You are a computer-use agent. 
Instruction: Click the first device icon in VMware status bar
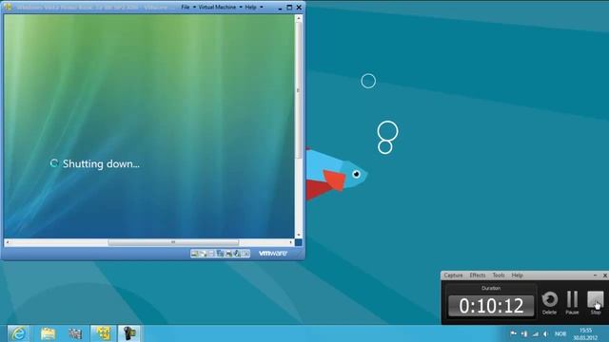click(194, 254)
